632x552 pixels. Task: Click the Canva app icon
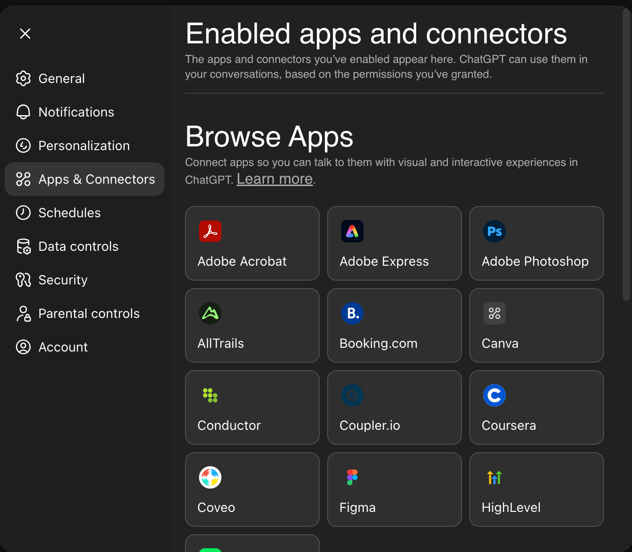click(495, 313)
